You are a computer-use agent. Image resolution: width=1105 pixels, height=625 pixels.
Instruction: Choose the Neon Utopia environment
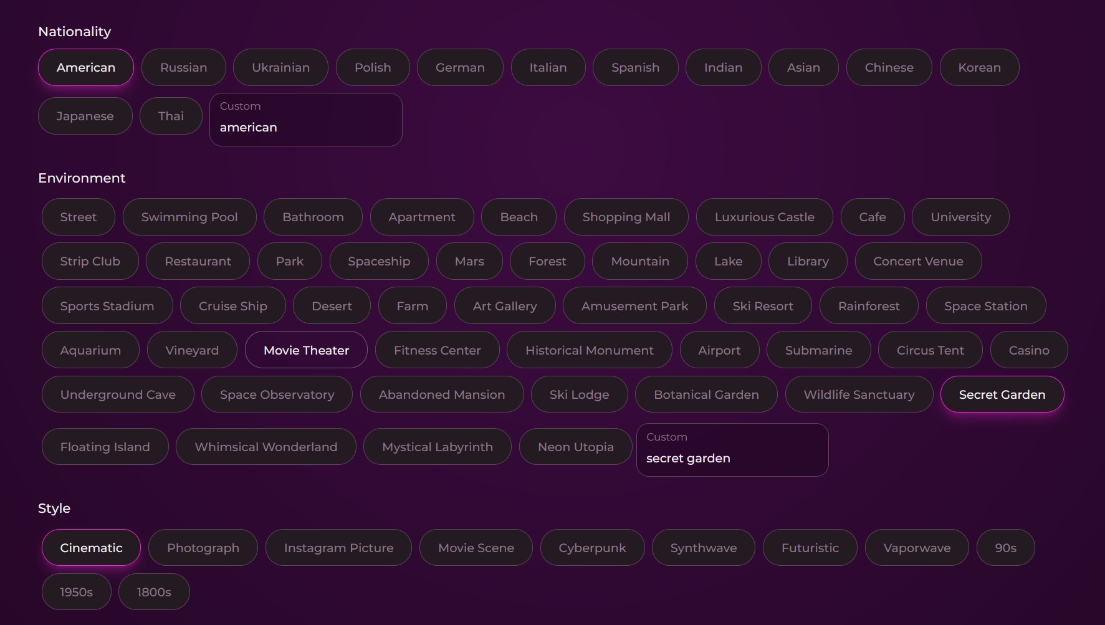575,446
